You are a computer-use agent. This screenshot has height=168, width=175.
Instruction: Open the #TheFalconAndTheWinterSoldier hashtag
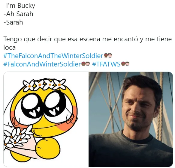(53, 56)
